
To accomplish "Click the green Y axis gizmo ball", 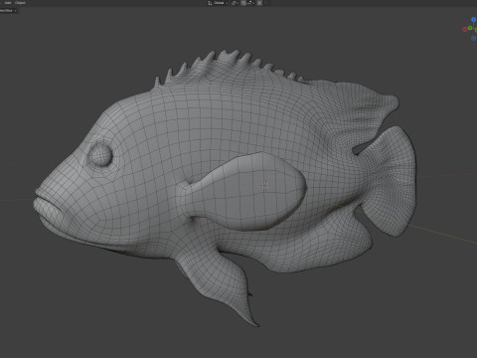I will (470, 28).
